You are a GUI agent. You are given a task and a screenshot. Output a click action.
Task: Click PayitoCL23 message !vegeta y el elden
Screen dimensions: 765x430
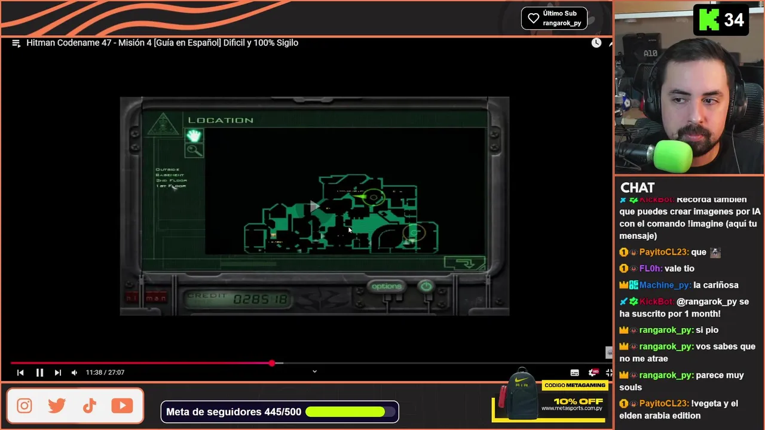click(678, 410)
